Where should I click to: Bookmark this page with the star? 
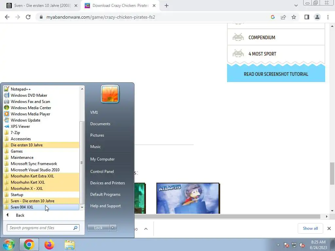[x=294, y=17]
